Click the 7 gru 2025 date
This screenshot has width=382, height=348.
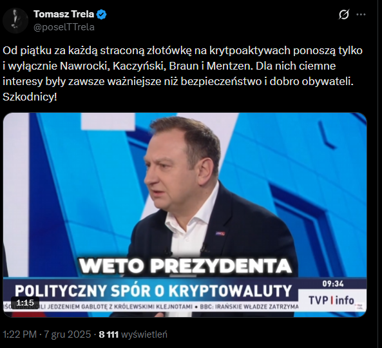[x=67, y=334]
